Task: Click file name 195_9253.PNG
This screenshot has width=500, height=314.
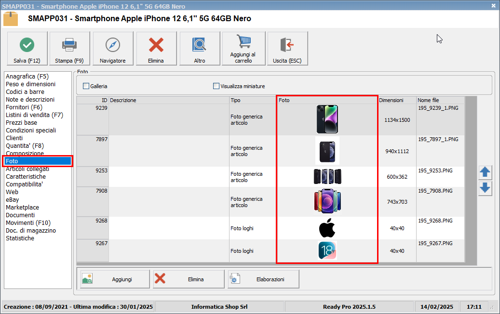Action: (x=435, y=170)
